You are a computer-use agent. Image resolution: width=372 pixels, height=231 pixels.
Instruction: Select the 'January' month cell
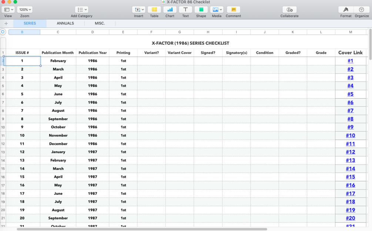tap(58, 152)
